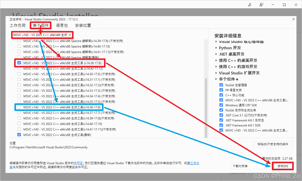The width and height of the screenshot is (302, 181).
Task: Open the feedback icon in title bar
Action: click(x=261, y=5)
